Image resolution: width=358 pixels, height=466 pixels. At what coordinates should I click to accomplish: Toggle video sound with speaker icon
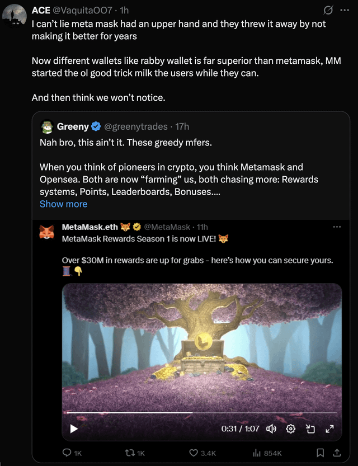[271, 429]
